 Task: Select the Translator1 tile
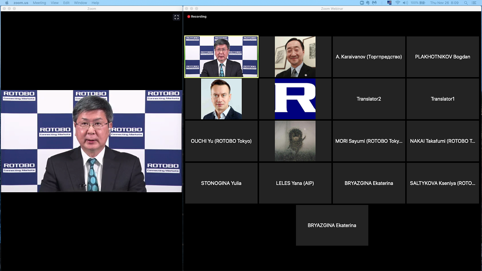pos(443,99)
